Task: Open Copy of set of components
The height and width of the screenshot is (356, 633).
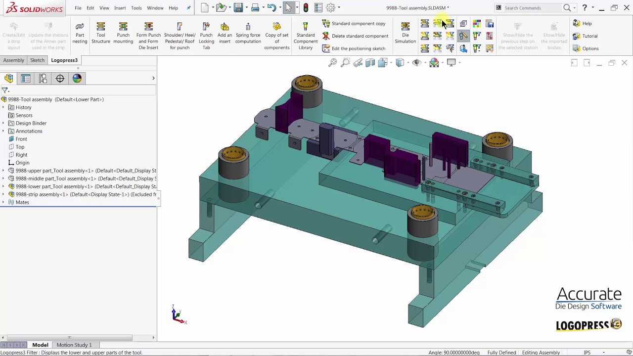Action: [276, 36]
